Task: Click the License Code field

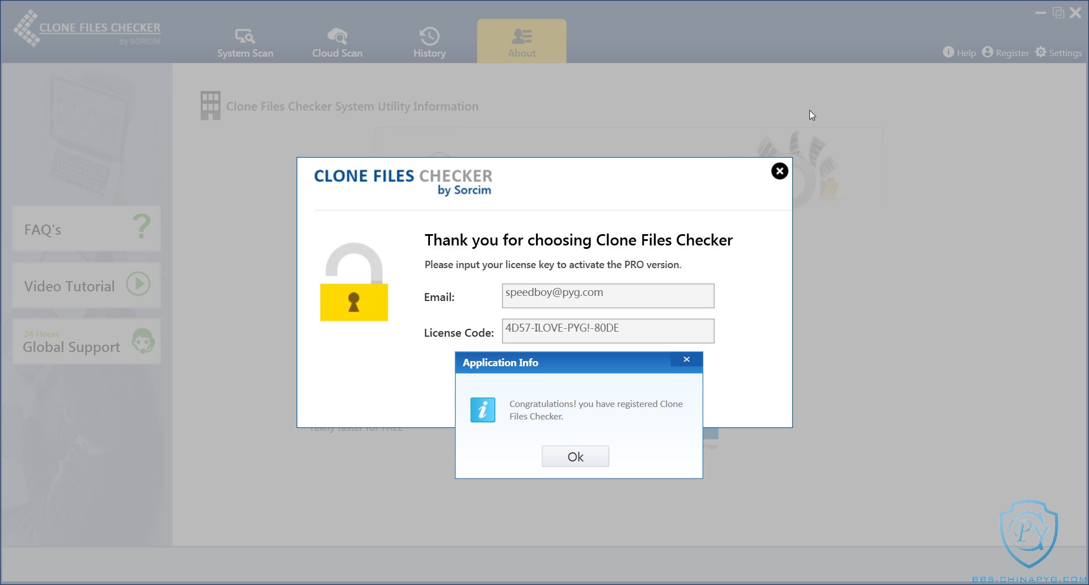Action: 607,330
